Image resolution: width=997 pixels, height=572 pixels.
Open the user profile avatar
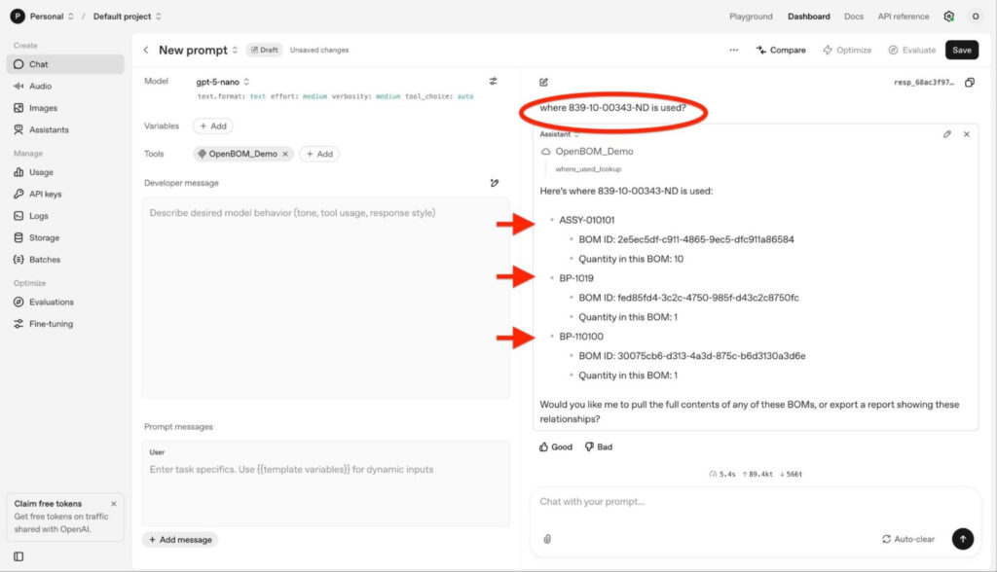click(976, 17)
